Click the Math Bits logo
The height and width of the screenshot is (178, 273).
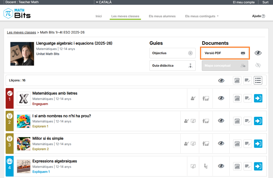(17, 13)
